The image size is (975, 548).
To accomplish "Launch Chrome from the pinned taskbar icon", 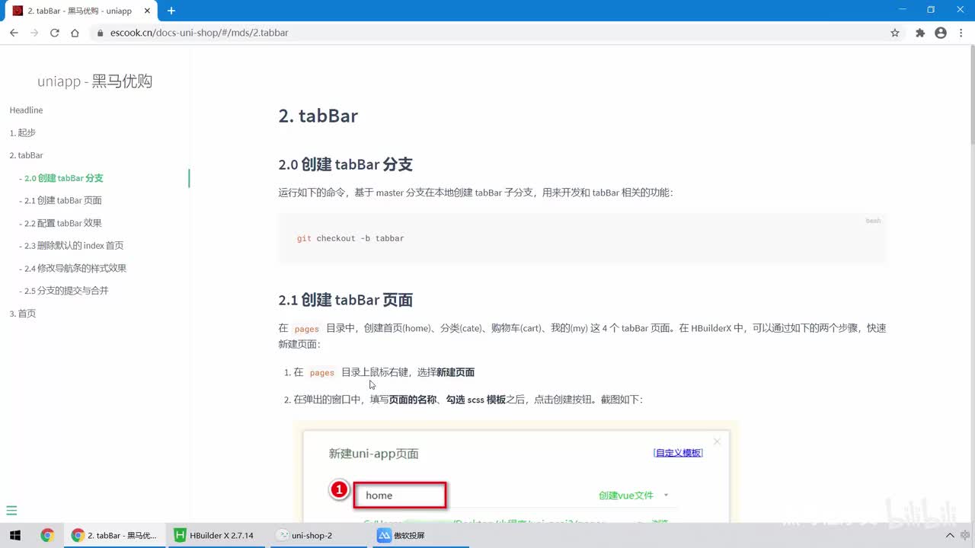I will coord(47,535).
